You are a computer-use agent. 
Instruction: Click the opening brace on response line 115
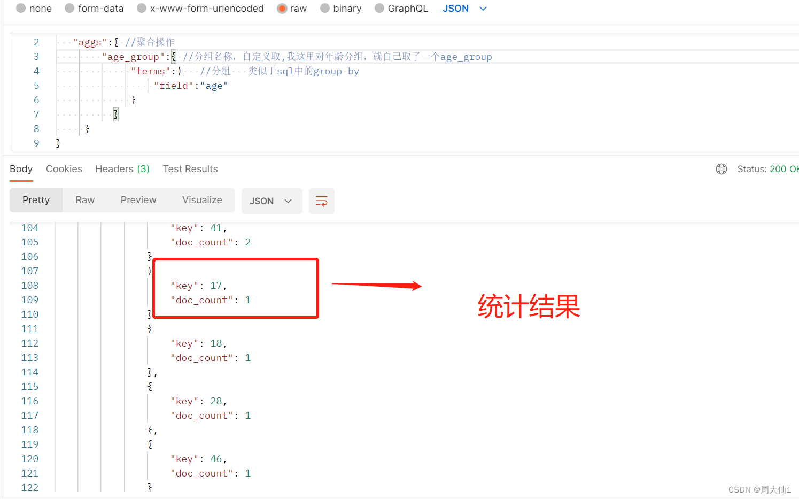[x=150, y=387]
